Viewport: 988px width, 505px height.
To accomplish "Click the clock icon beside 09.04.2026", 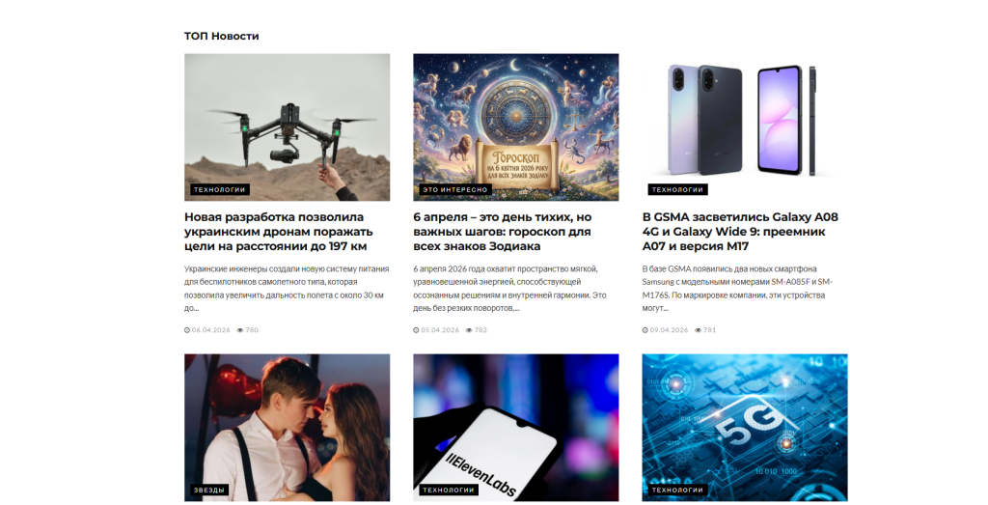I will click(x=645, y=329).
